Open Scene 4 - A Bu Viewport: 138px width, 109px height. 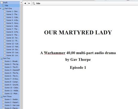tap(13, 20)
